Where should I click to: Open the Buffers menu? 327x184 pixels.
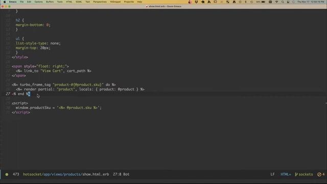(x=50, y=2)
